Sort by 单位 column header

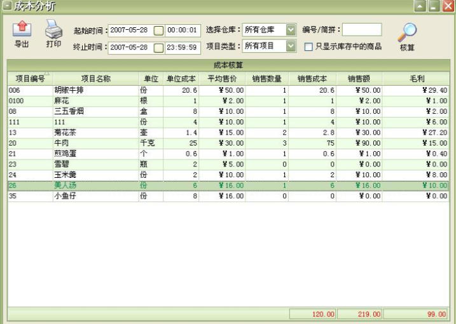[x=151, y=78]
